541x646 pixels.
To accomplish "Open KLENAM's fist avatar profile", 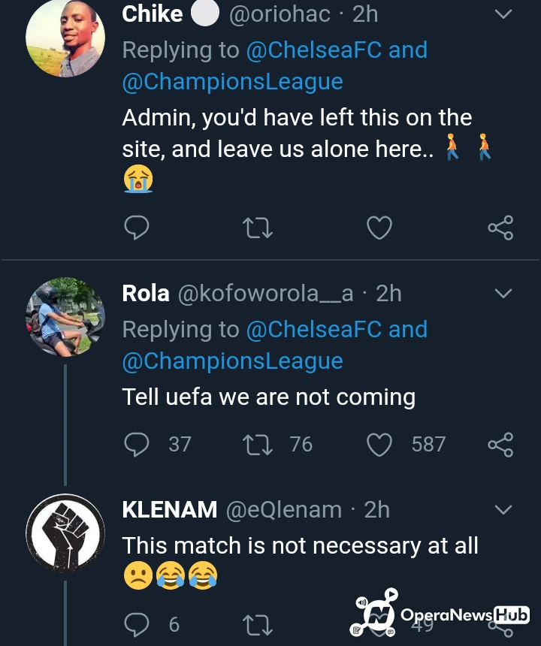I will (x=65, y=533).
